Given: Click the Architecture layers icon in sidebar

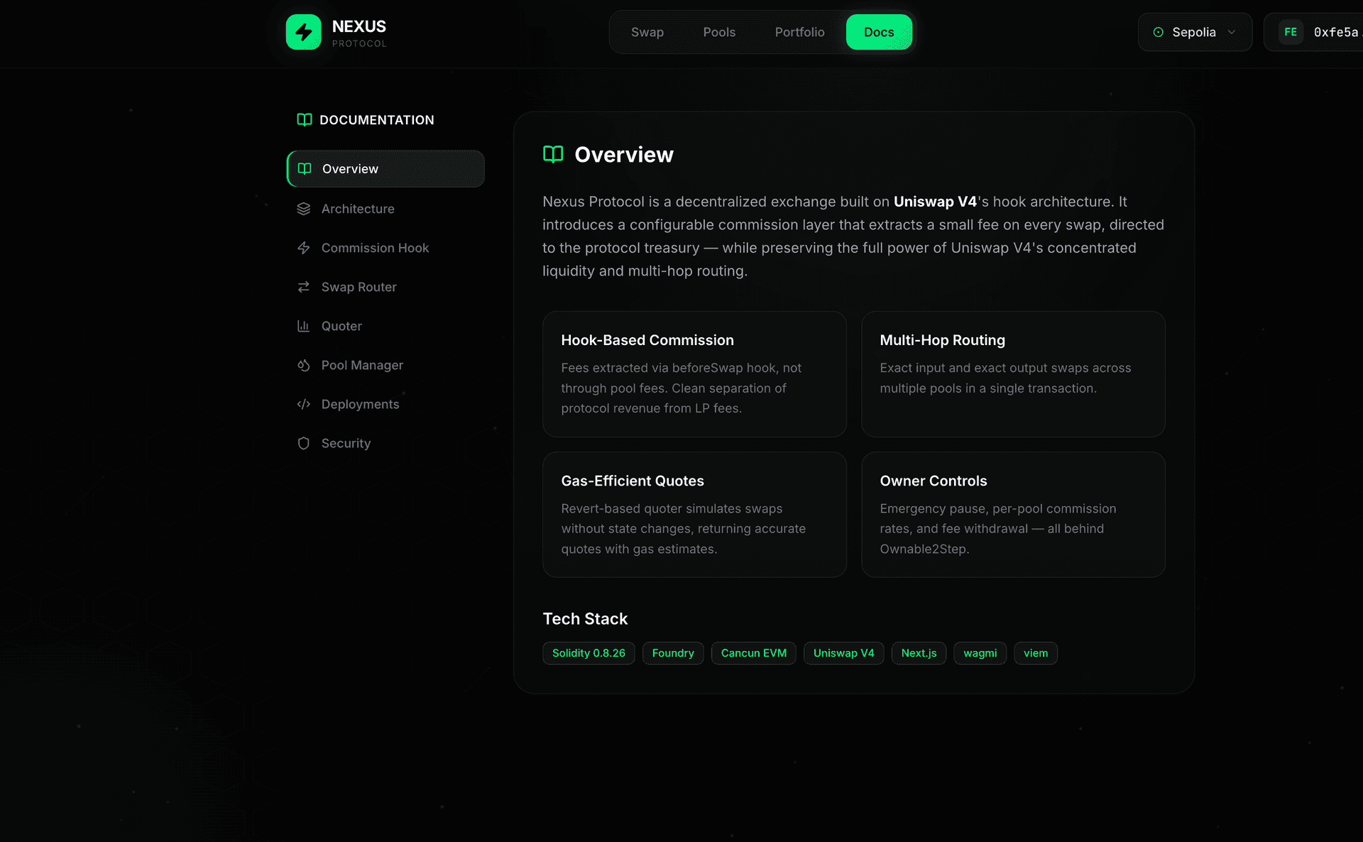Looking at the screenshot, I should tap(304, 209).
